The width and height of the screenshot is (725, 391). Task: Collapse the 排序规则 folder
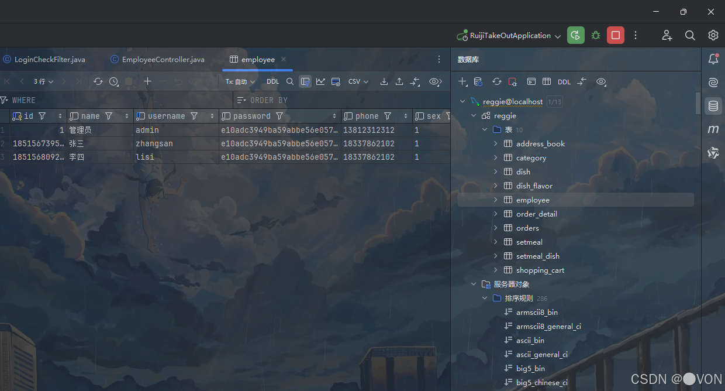tap(485, 299)
